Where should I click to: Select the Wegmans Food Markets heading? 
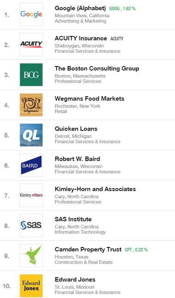[x=89, y=98]
